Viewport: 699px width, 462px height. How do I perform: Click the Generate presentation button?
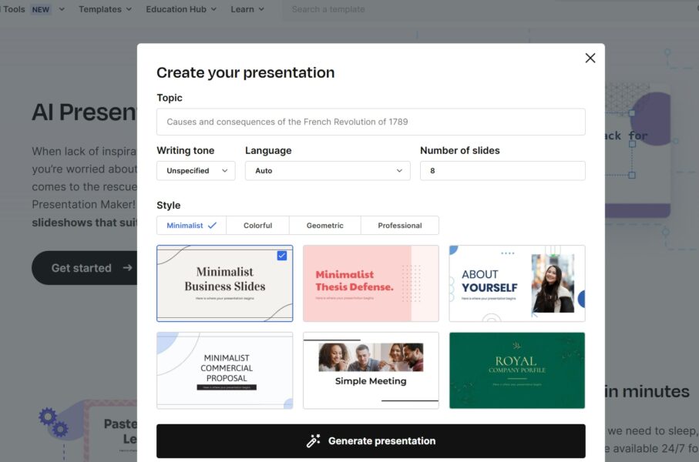coord(371,441)
